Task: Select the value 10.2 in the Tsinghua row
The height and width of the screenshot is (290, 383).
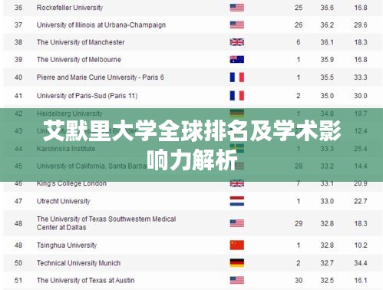Action: [x=361, y=246]
